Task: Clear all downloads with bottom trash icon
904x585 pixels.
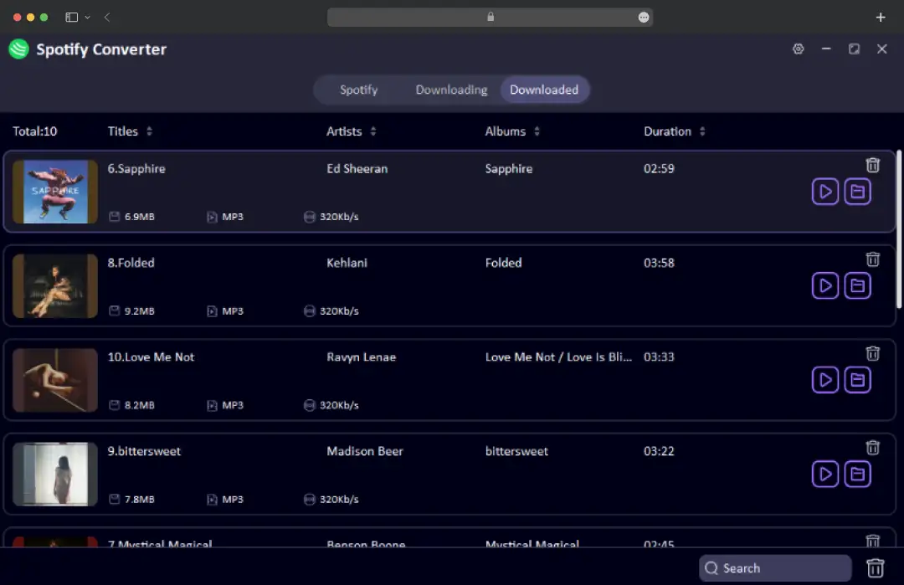Action: [x=876, y=567]
